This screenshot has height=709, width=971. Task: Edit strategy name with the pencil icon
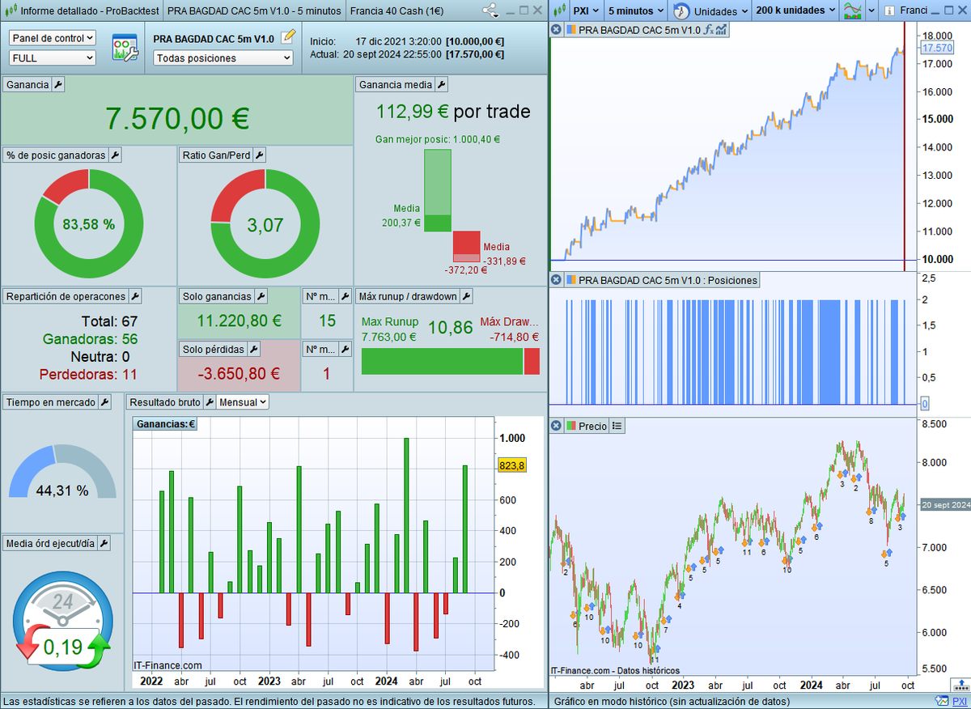[288, 37]
